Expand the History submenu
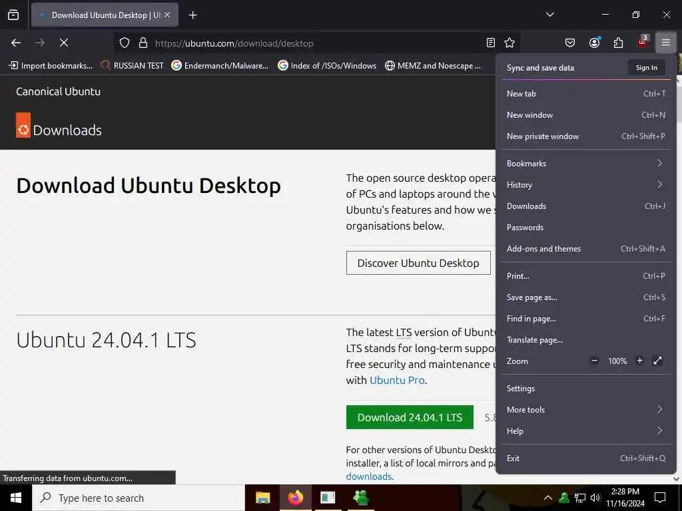The width and height of the screenshot is (682, 511). [x=586, y=185]
